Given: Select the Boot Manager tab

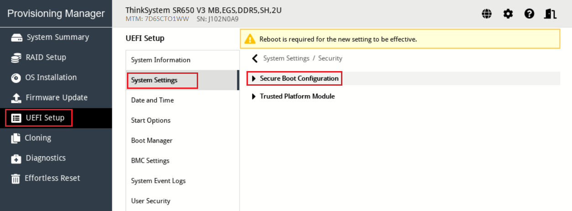Looking at the screenshot, I should [151, 141].
